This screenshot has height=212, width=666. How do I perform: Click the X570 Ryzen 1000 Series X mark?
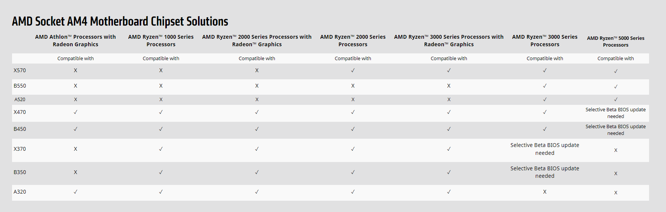pyautogui.click(x=161, y=70)
